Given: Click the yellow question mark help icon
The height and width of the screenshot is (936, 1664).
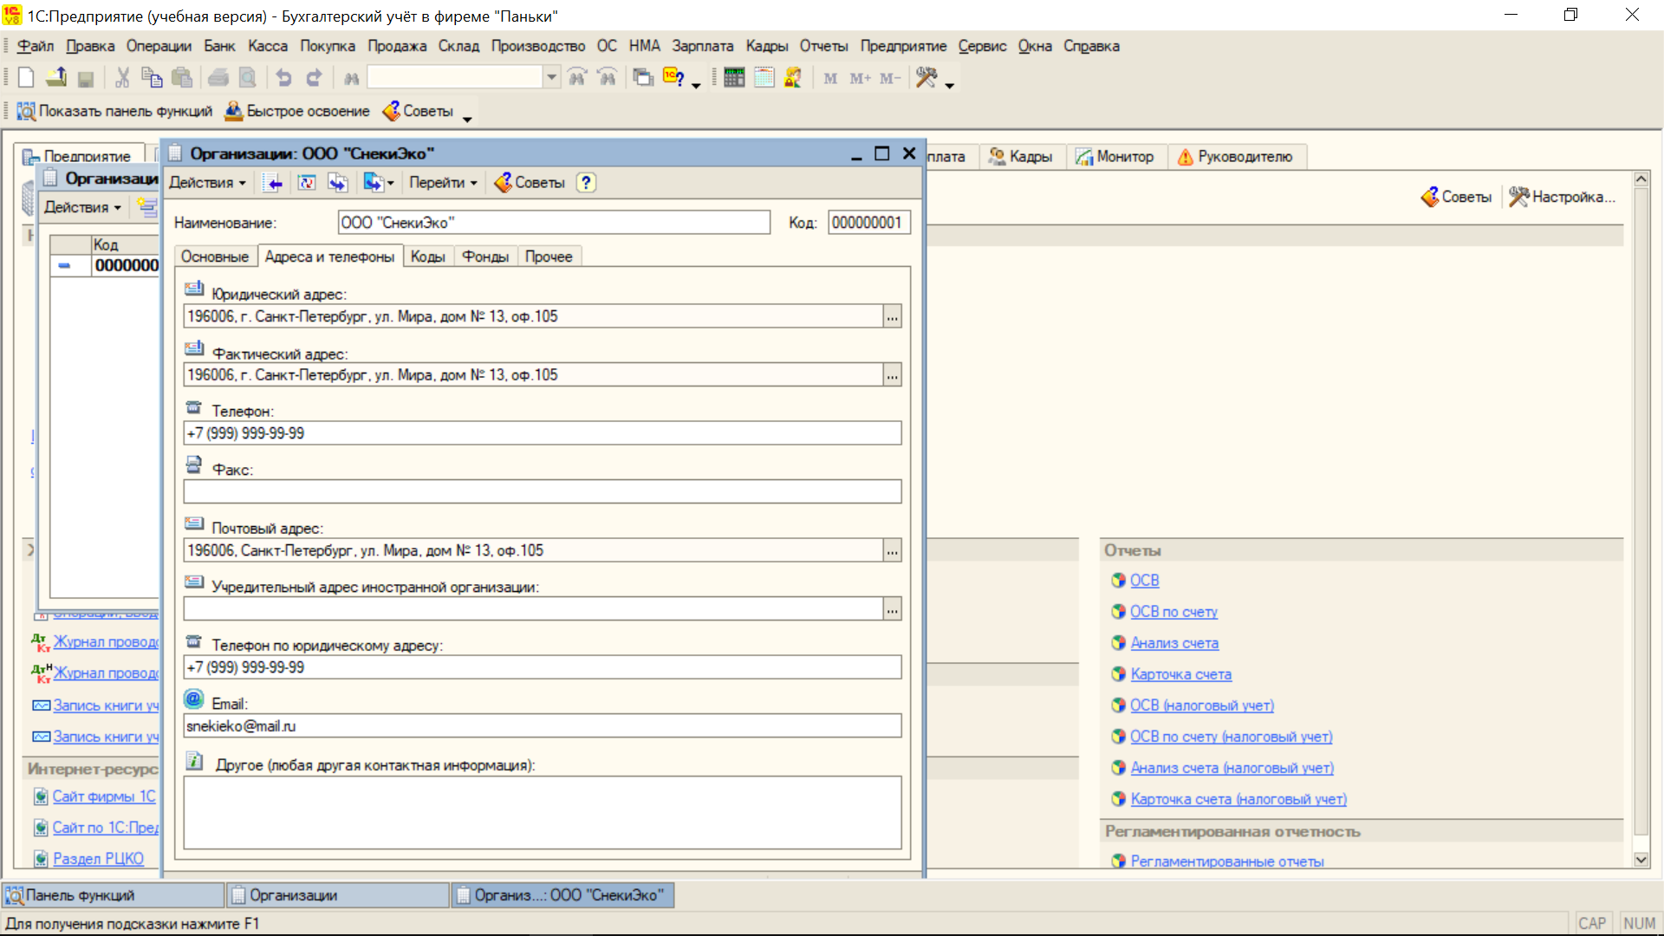Looking at the screenshot, I should [587, 183].
